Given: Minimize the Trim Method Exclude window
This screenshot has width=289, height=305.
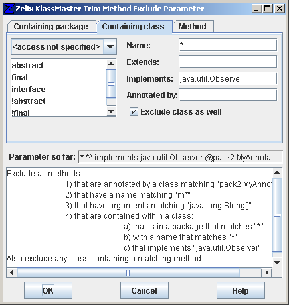Looking at the screenshot, I should click(256, 9).
